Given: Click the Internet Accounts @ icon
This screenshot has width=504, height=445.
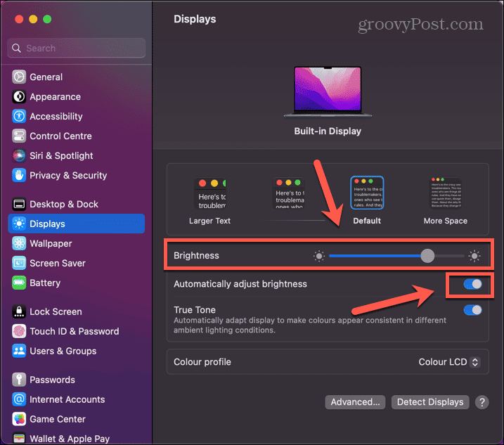Looking at the screenshot, I should [x=19, y=399].
